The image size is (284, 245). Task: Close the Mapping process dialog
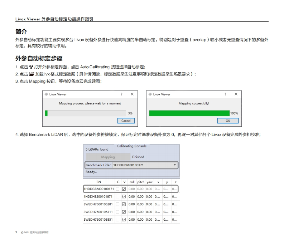[x=132, y=94]
